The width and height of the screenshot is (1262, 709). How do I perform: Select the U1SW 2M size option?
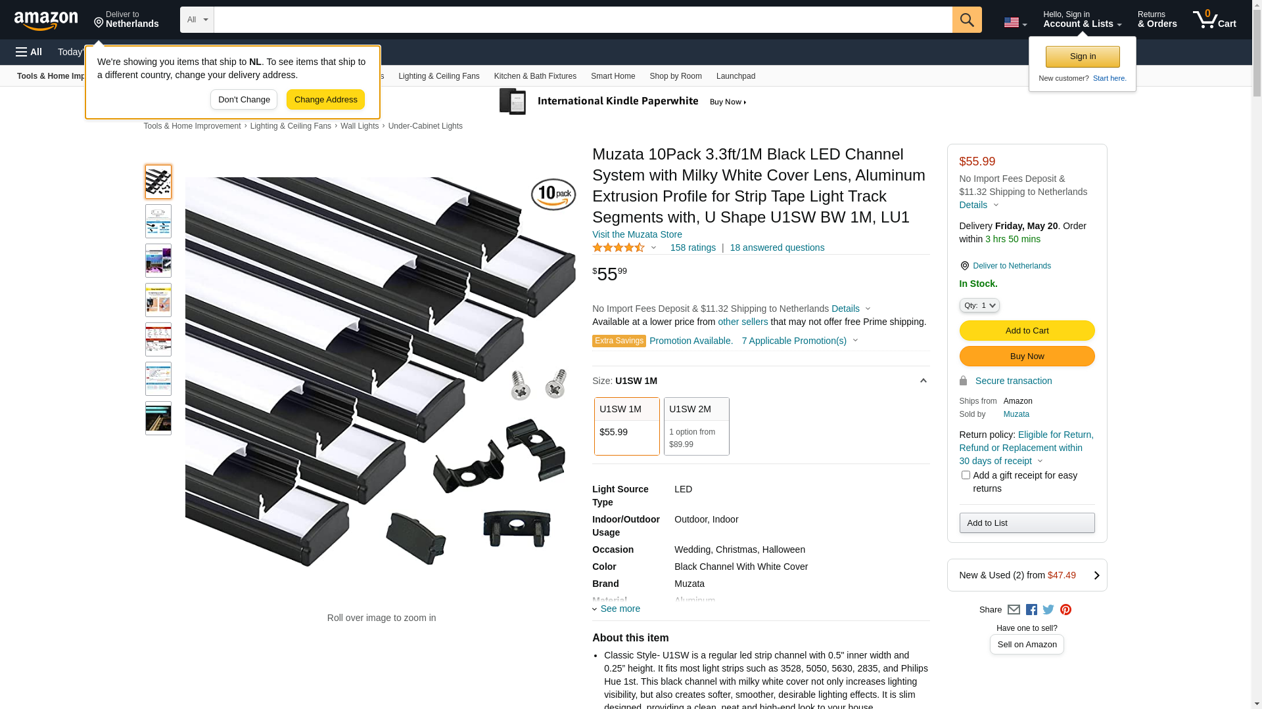(696, 426)
